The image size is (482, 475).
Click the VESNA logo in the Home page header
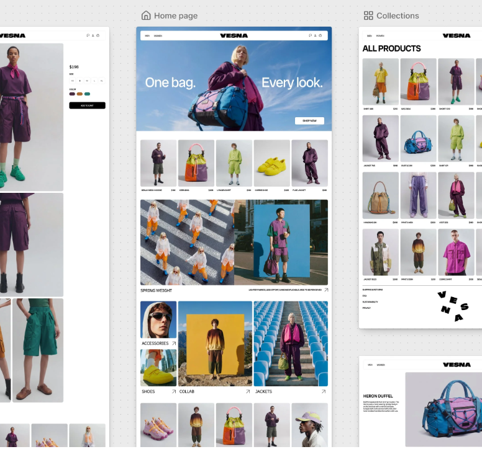(x=234, y=35)
